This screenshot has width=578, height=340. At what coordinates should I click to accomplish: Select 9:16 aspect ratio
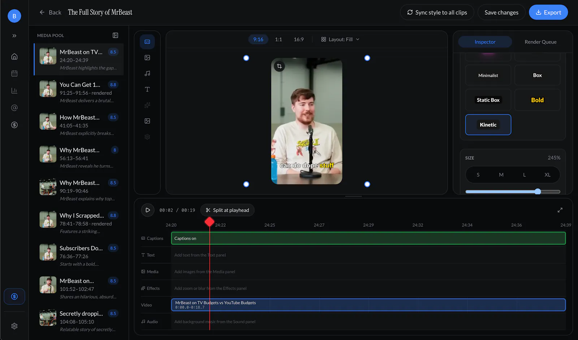point(258,39)
